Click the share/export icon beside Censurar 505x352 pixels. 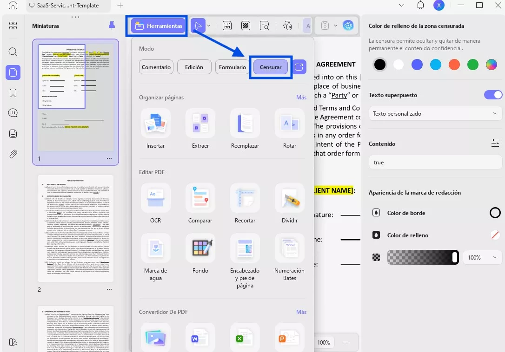coord(299,67)
